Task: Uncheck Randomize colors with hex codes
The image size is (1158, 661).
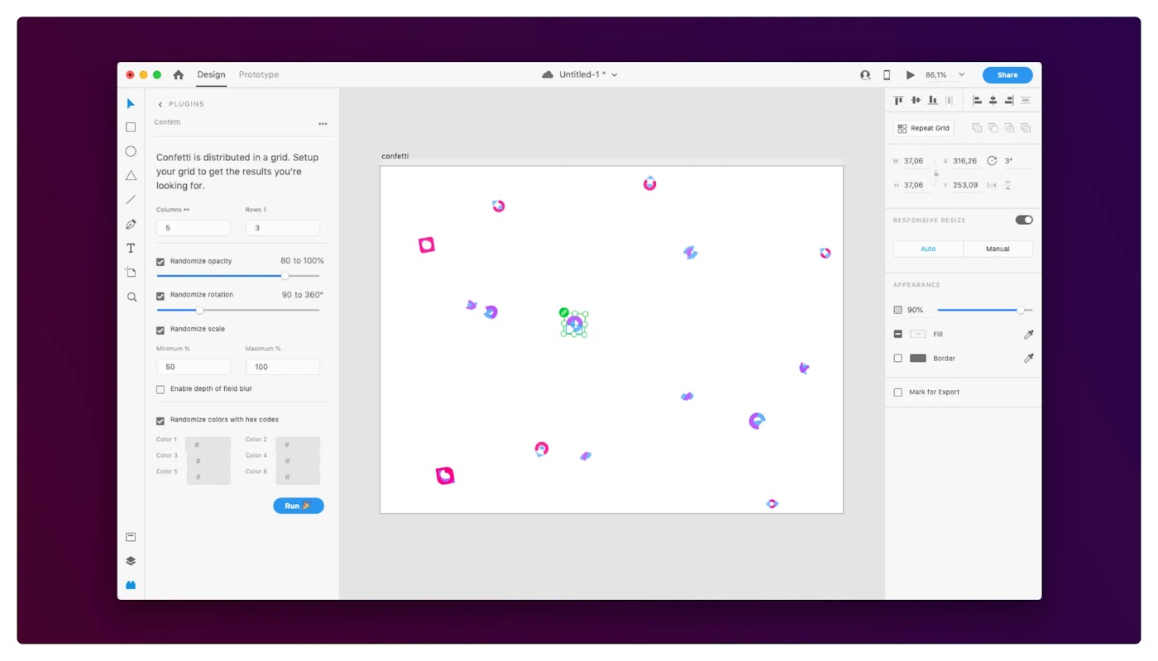Action: pos(160,421)
